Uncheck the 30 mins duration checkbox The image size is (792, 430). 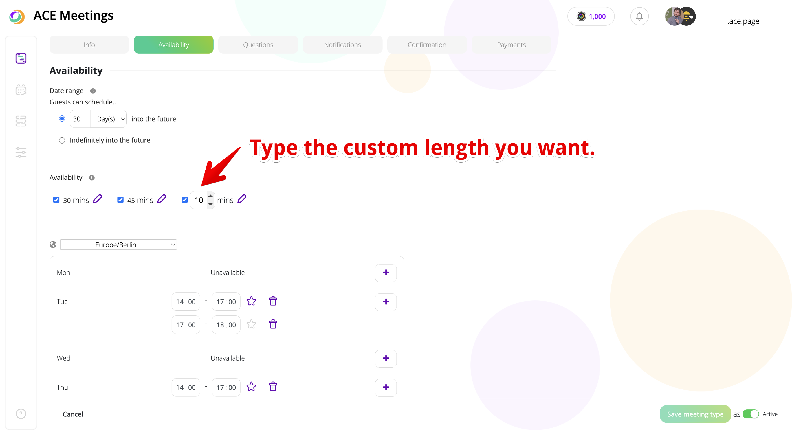(56, 200)
